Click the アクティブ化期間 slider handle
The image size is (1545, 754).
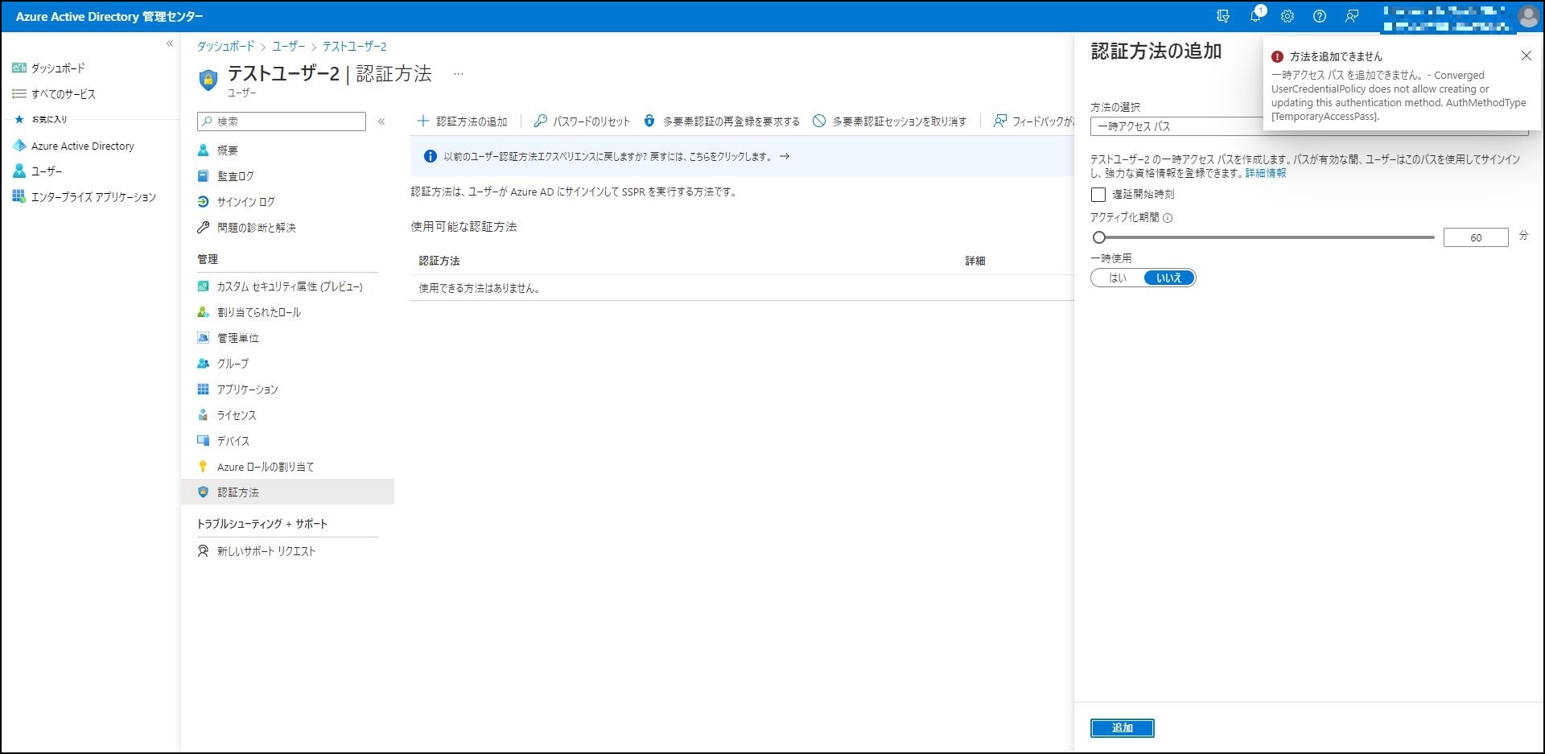[x=1099, y=237]
